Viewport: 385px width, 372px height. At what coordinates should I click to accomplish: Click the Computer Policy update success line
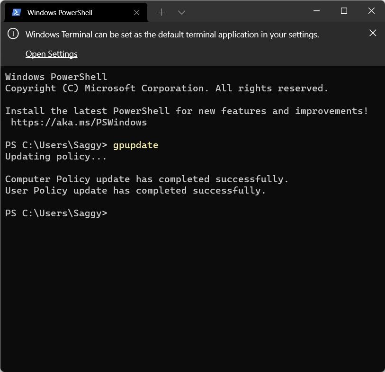tap(147, 179)
